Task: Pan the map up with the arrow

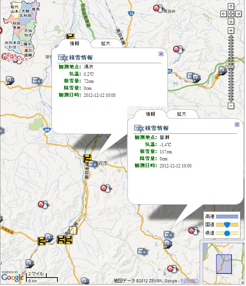Action: [231, 6]
